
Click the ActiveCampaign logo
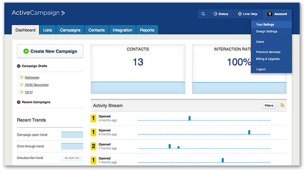coord(38,13)
